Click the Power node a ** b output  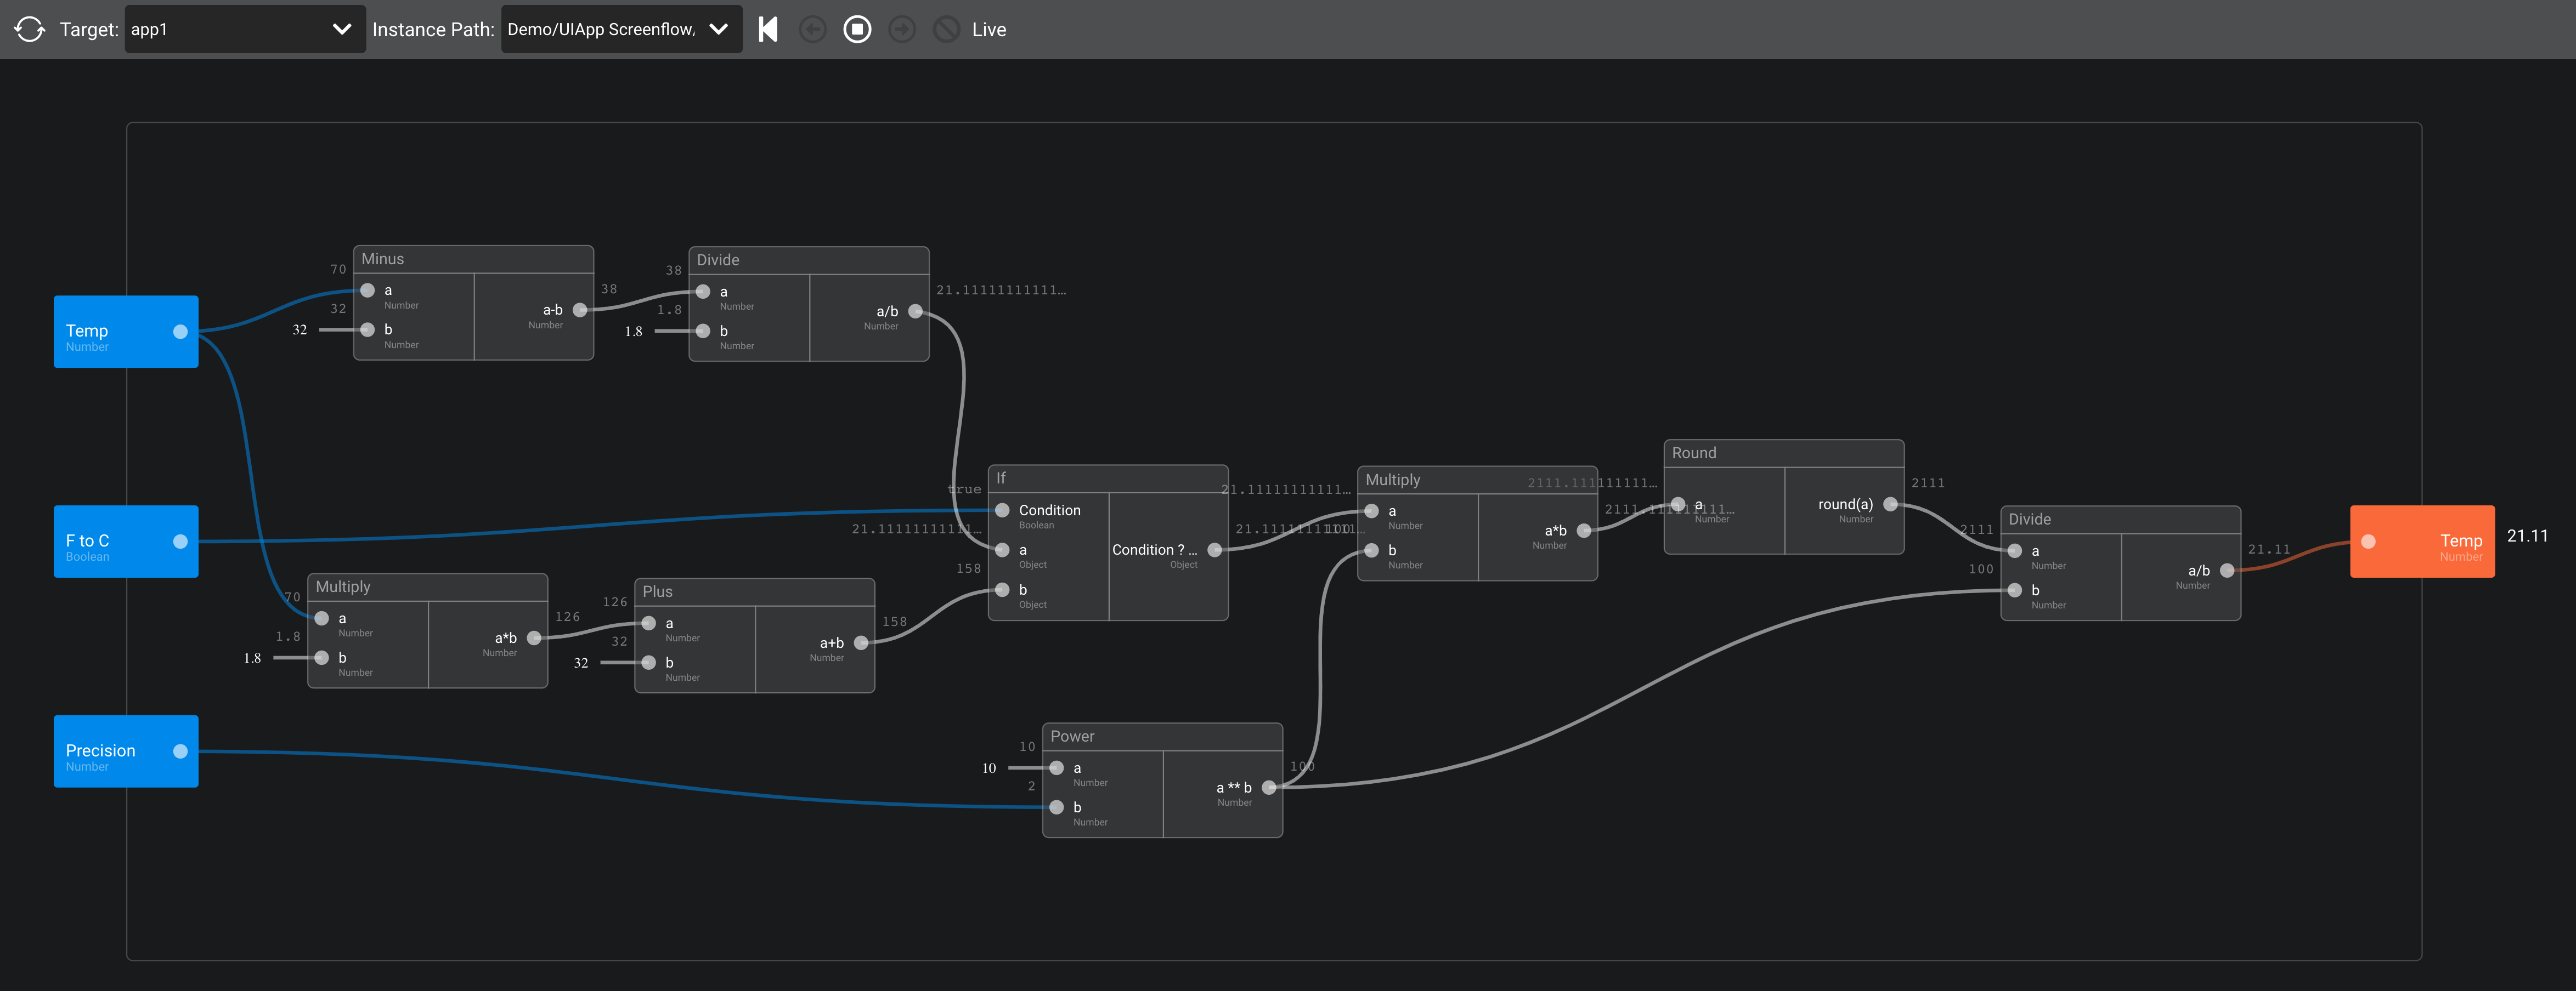1269,787
